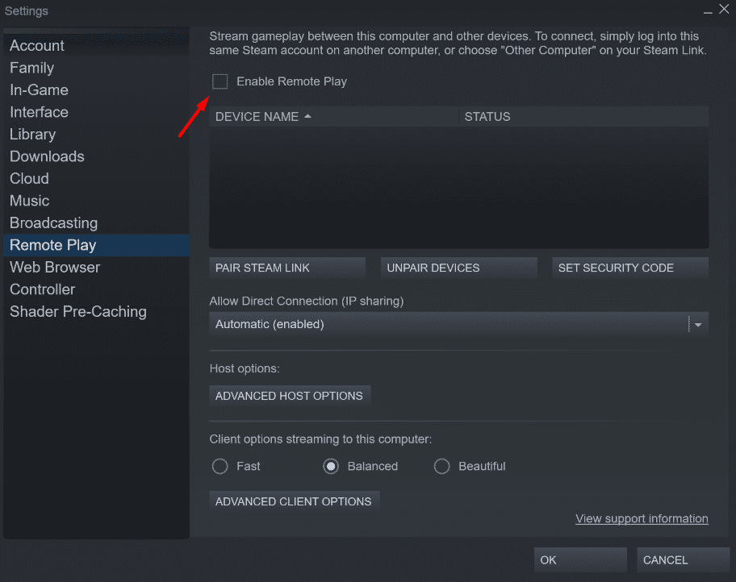Click the Status column header
736x582 pixels.
584,117
